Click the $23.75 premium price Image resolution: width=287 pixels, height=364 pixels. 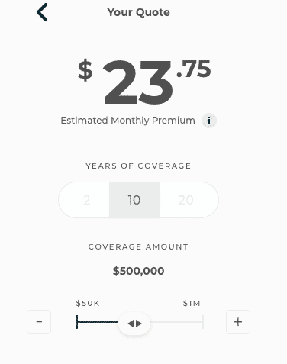(144, 82)
